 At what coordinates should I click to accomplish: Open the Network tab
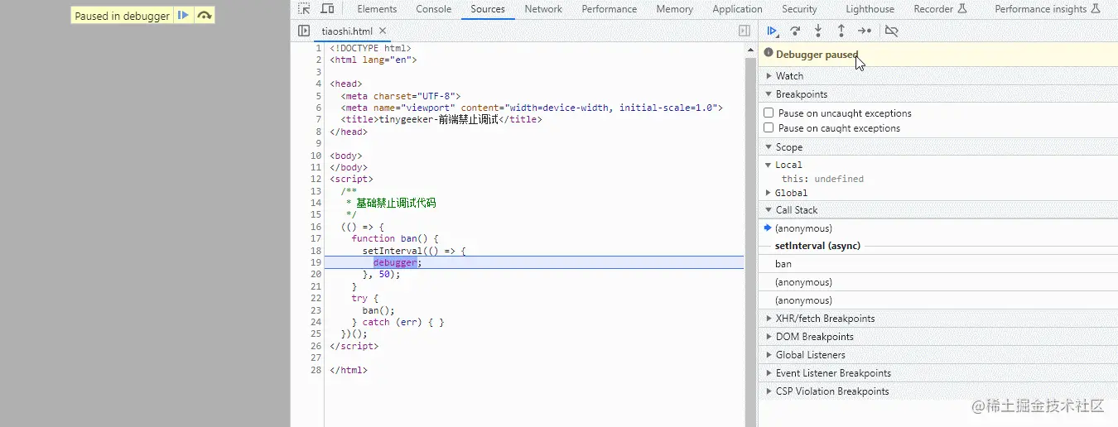[x=543, y=9]
